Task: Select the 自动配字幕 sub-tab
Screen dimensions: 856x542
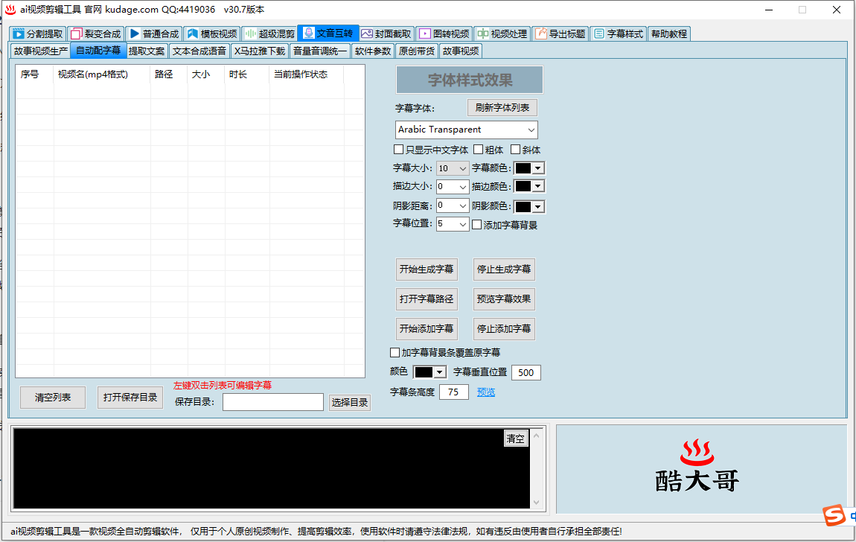Action: click(x=98, y=50)
